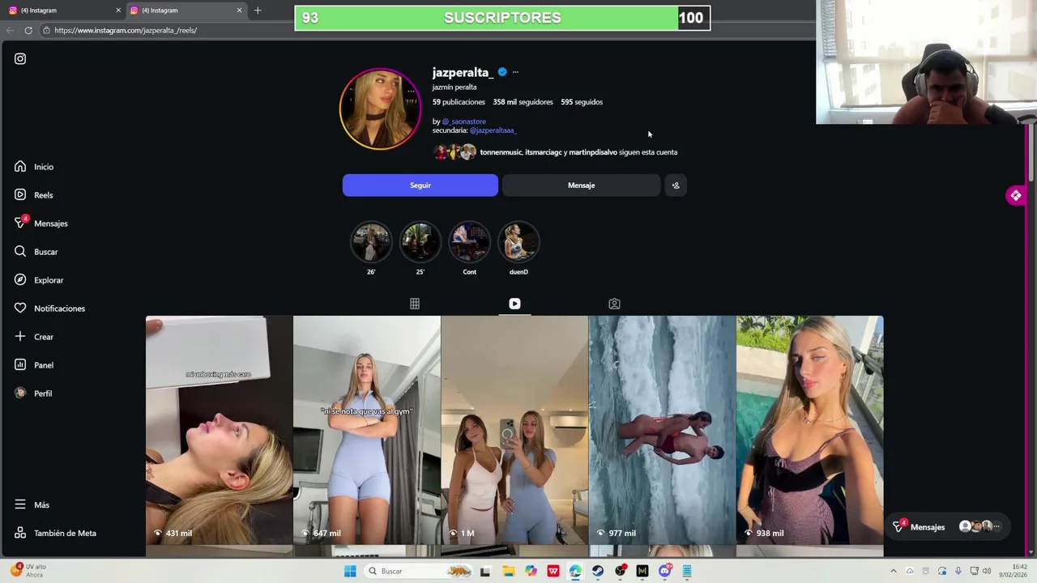1037x583 pixels.
Task: Click 595 seguidos
Action: [x=582, y=102]
